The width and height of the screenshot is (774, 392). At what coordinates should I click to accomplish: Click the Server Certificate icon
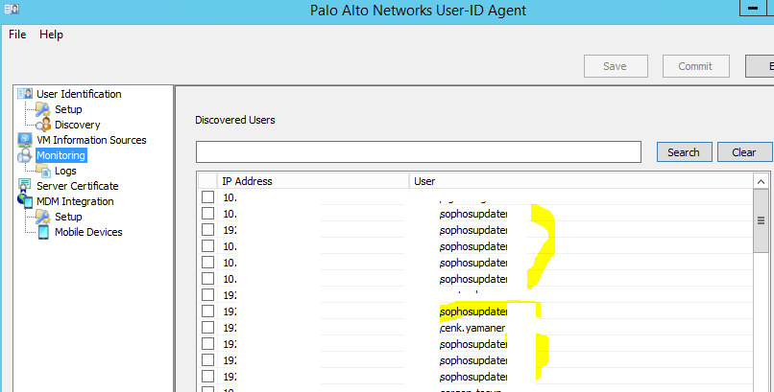pos(25,186)
